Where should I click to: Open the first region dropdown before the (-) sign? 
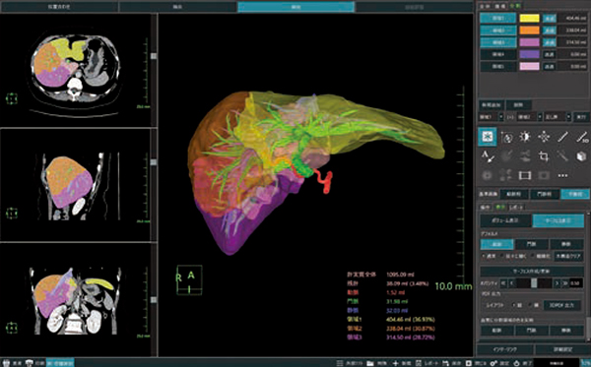click(x=492, y=117)
